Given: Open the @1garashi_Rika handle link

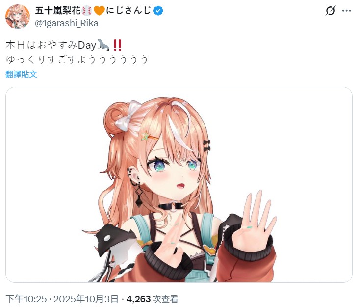Looking at the screenshot, I should [66, 23].
